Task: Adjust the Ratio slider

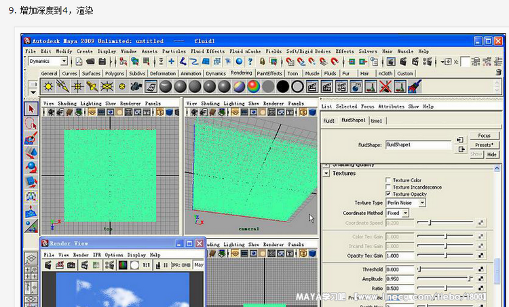Action: click(x=445, y=288)
